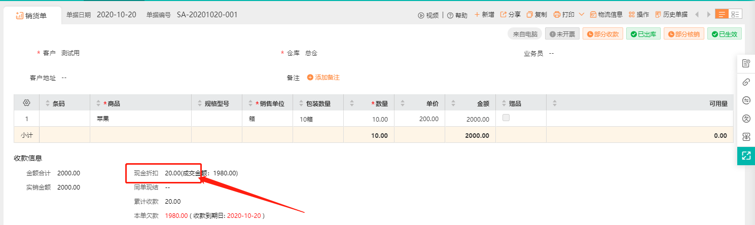Switch to the detail card view mode
Screen dimensions: 755x225
click(x=735, y=14)
